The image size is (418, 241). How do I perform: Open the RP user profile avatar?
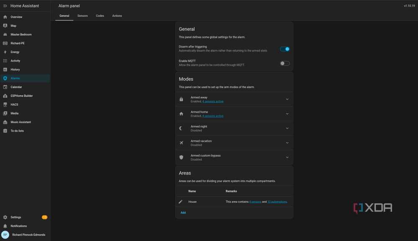click(5, 235)
